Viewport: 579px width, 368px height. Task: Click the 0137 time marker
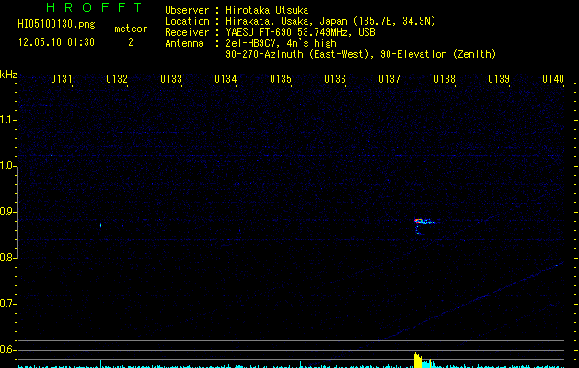pyautogui.click(x=389, y=79)
